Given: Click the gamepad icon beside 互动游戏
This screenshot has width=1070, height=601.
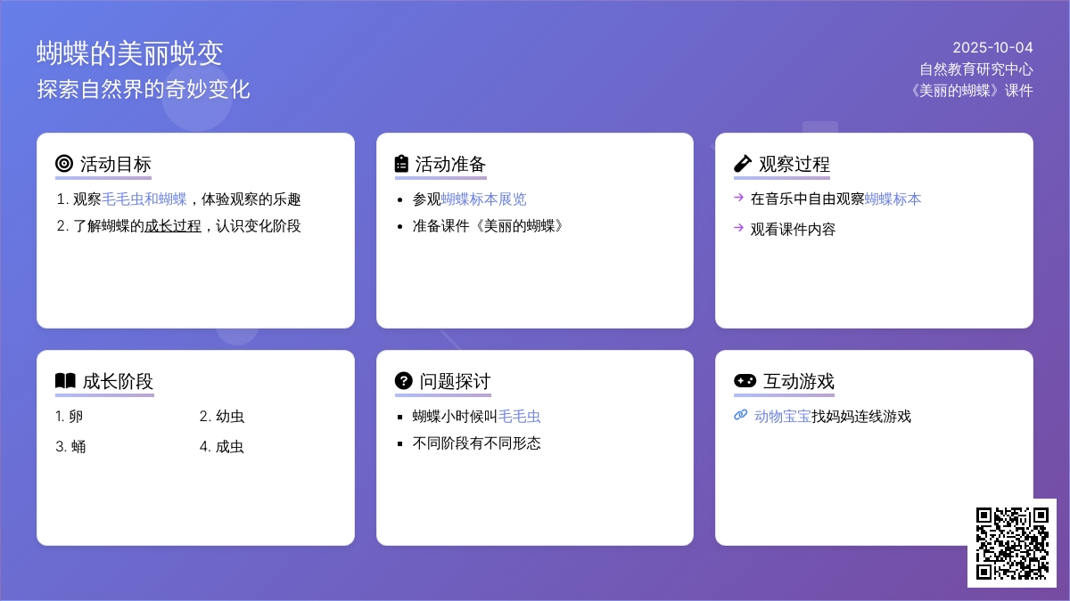Looking at the screenshot, I should click(x=745, y=381).
